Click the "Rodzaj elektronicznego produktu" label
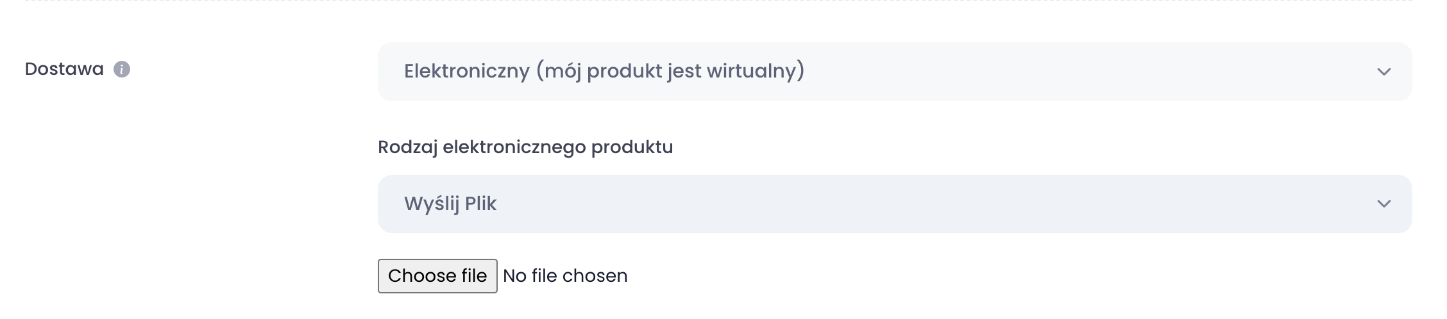This screenshot has width=1447, height=319. (525, 147)
